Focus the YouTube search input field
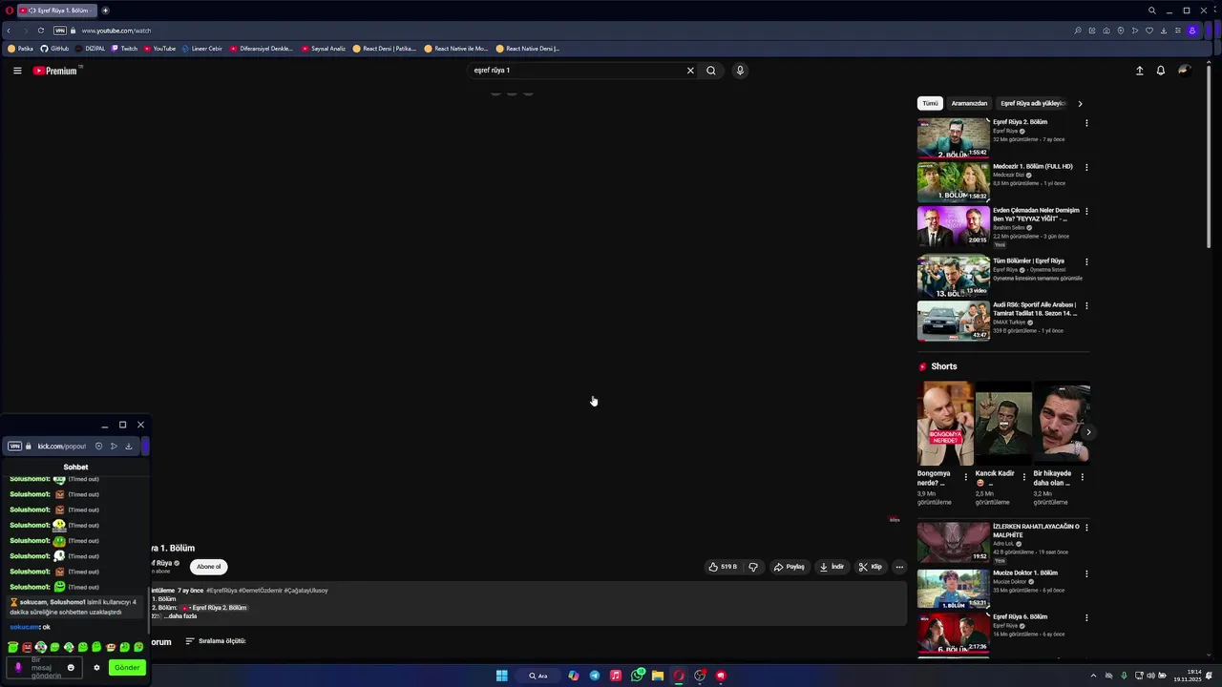The width and height of the screenshot is (1222, 687). coord(577,71)
